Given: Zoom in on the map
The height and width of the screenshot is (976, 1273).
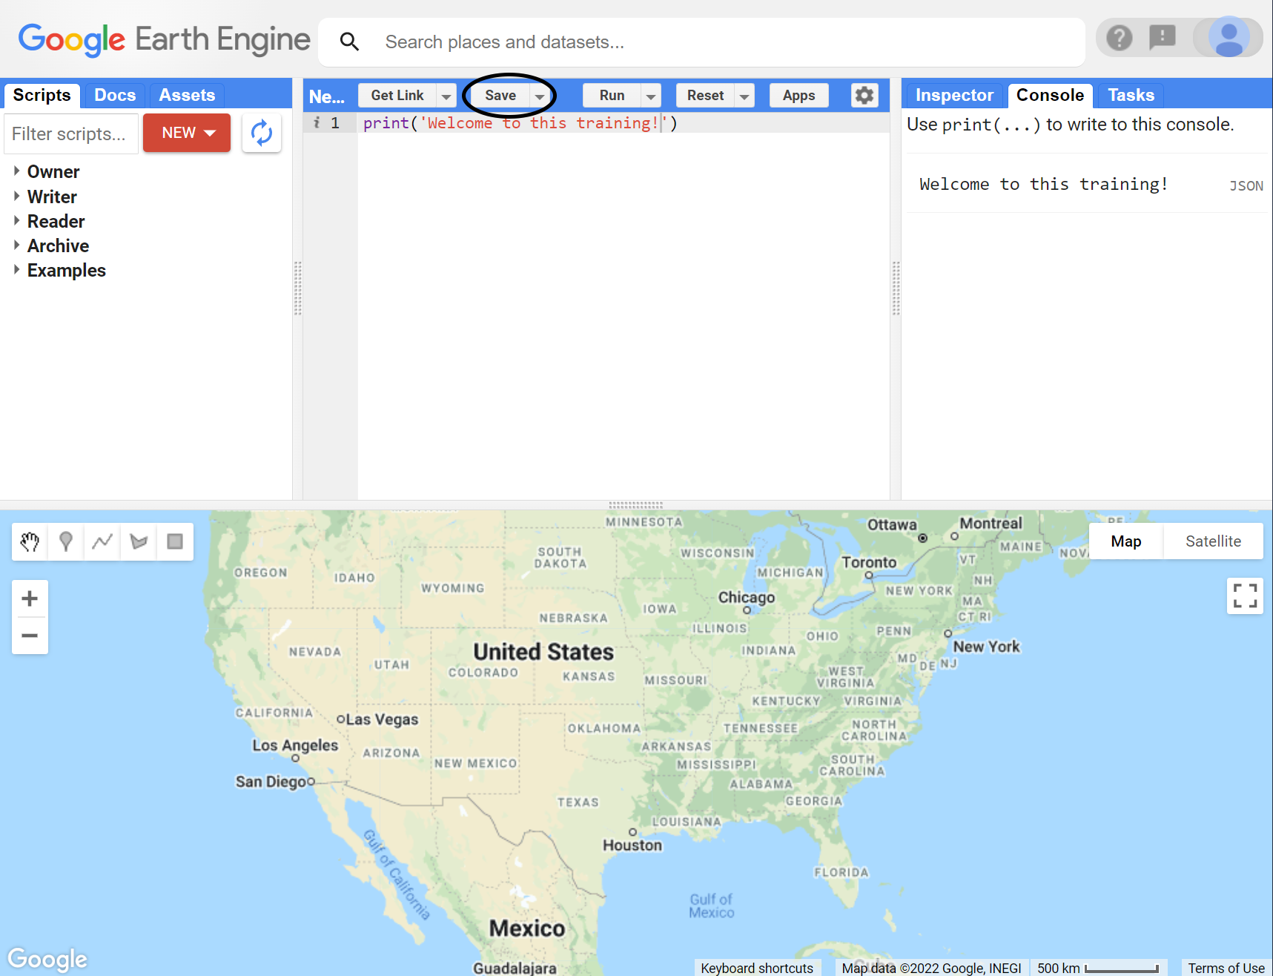Looking at the screenshot, I should coord(30,599).
